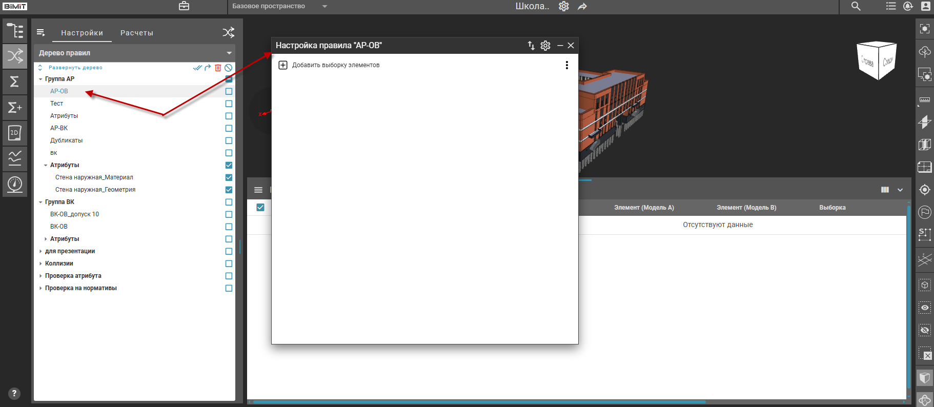
Task: Click the 3D view orientation cube
Action: 877,60
